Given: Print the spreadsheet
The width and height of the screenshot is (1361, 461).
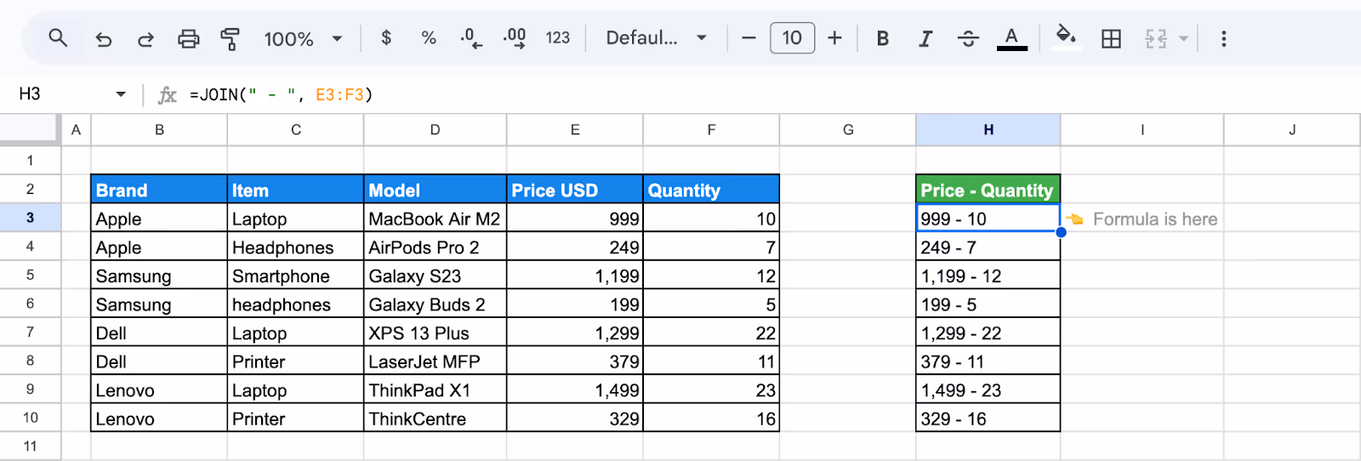Looking at the screenshot, I should tap(188, 38).
